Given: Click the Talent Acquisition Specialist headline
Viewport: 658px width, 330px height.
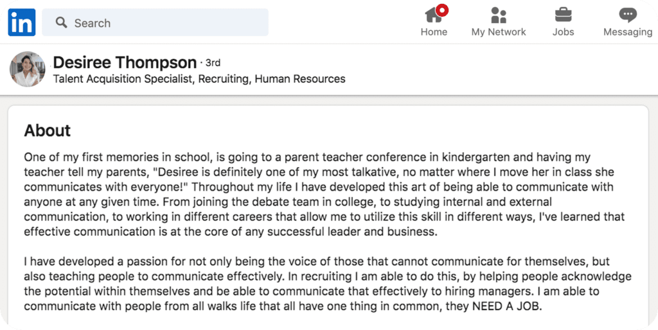Looking at the screenshot, I should coord(199,79).
